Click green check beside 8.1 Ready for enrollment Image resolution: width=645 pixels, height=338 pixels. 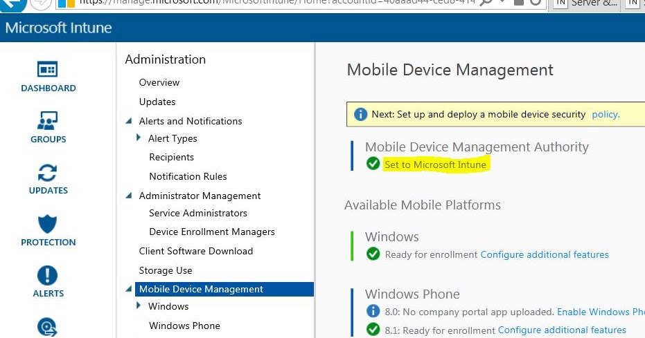373,330
